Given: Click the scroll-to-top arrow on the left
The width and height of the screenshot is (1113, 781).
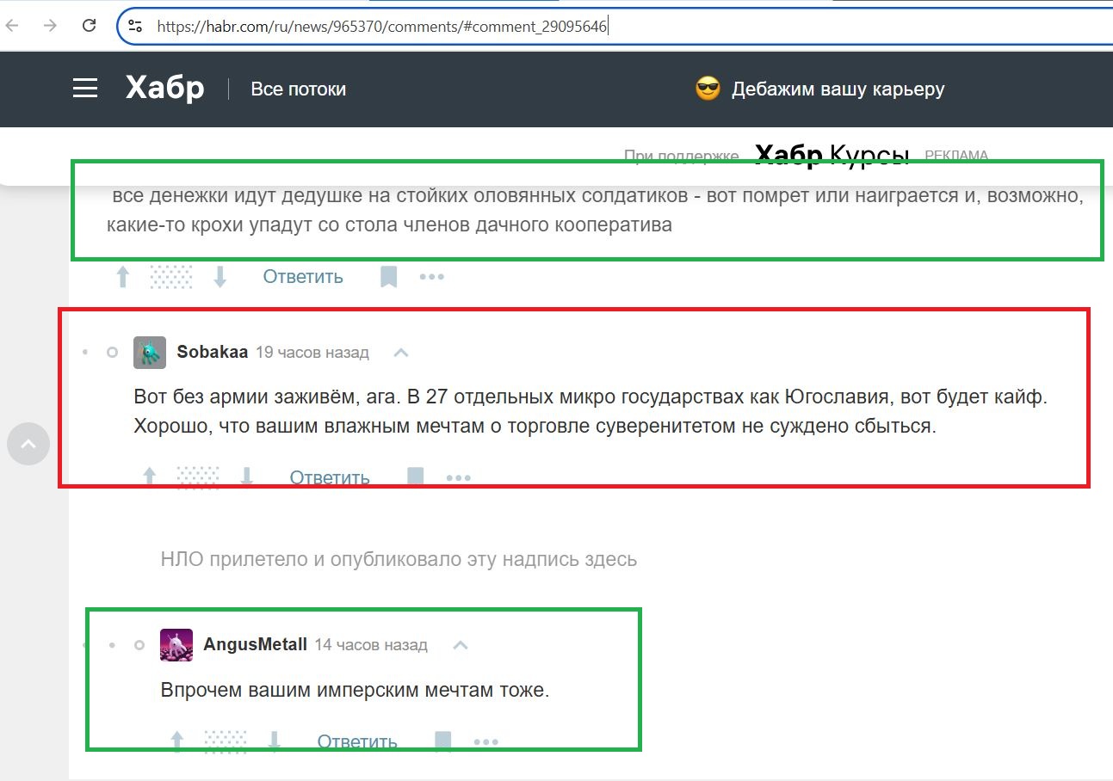Looking at the screenshot, I should coord(28,443).
